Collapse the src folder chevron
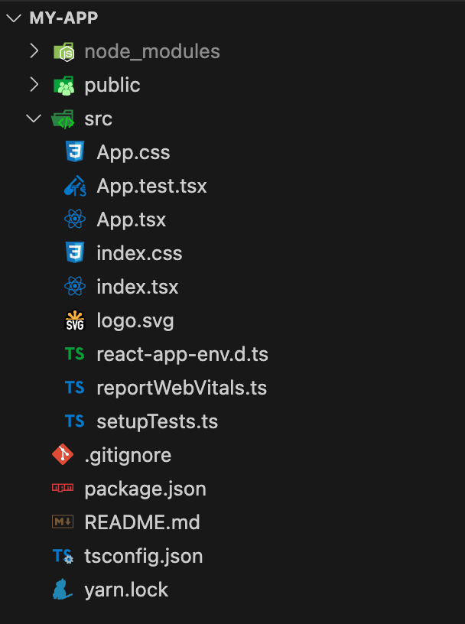The width and height of the screenshot is (465, 624). pyautogui.click(x=34, y=119)
